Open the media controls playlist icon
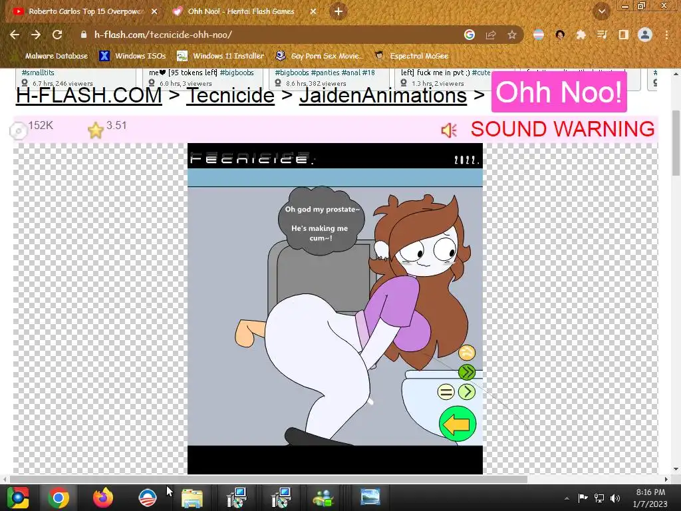 coord(602,35)
